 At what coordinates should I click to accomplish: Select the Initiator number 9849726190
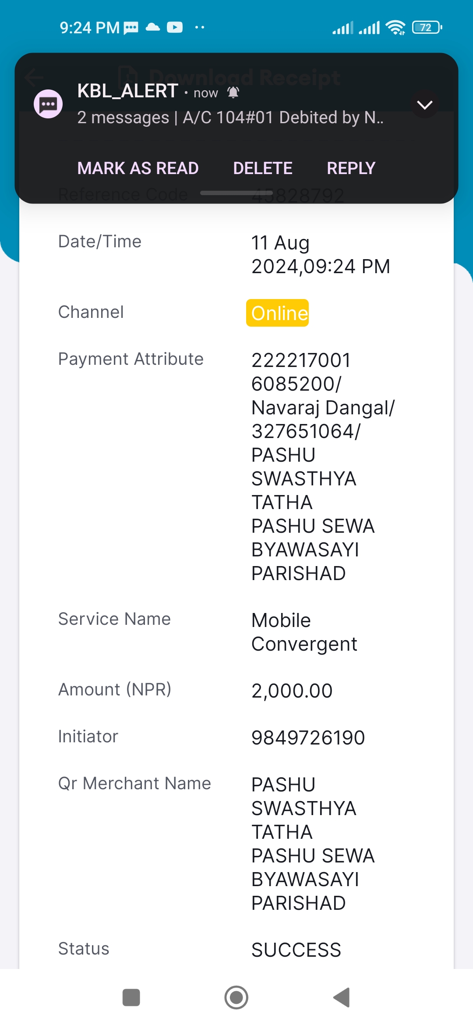(x=308, y=738)
